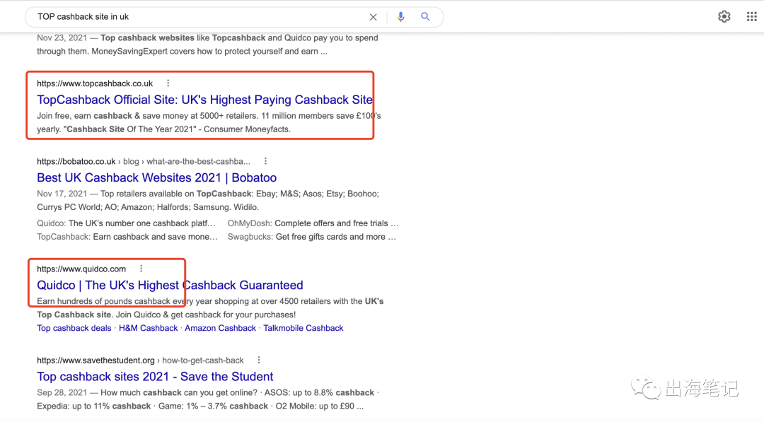Image resolution: width=764 pixels, height=422 pixels.
Task: Follow the Top cashback deals sitelink
Action: tap(74, 328)
